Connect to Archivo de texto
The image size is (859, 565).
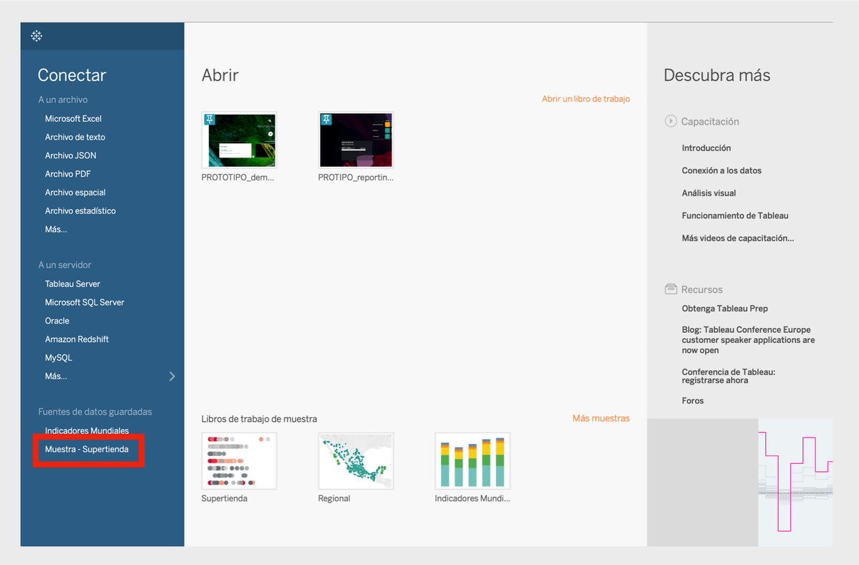[75, 137]
